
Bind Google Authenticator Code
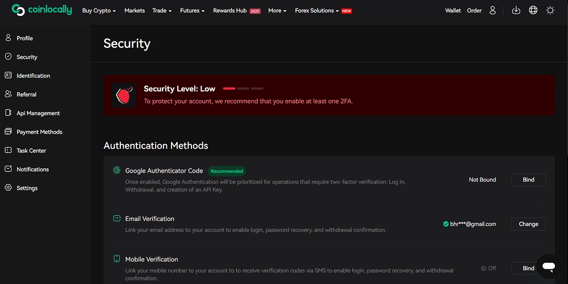coord(528,179)
